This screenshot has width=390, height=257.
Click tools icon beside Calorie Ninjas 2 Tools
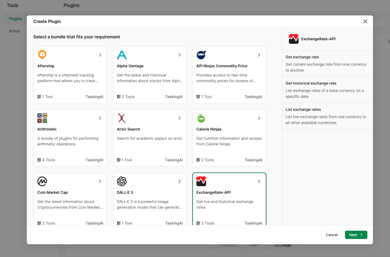198,160
